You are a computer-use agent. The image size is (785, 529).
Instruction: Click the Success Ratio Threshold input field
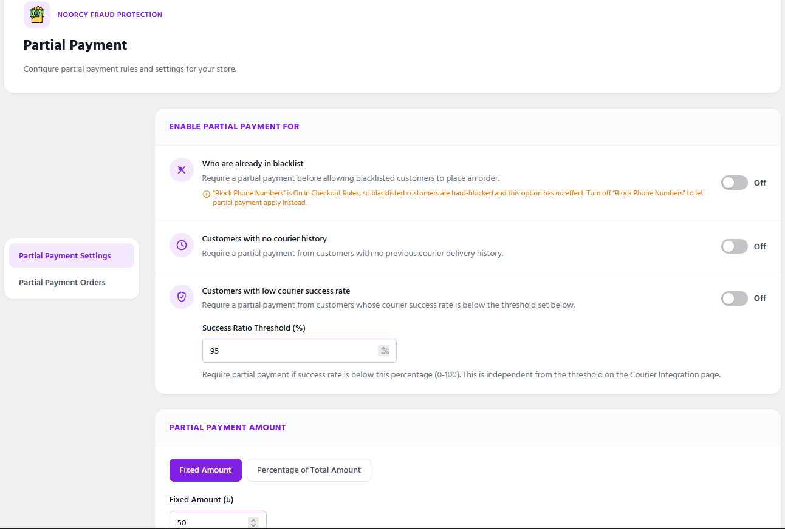300,351
